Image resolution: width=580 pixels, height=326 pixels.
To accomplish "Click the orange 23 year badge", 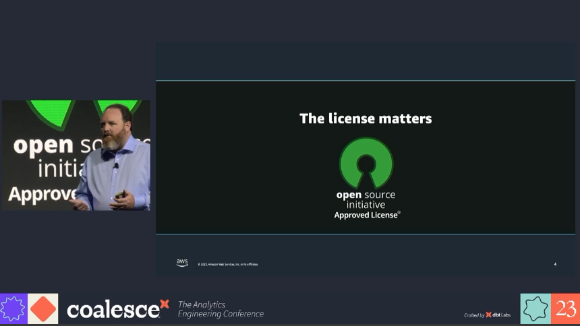I will 566,308.
